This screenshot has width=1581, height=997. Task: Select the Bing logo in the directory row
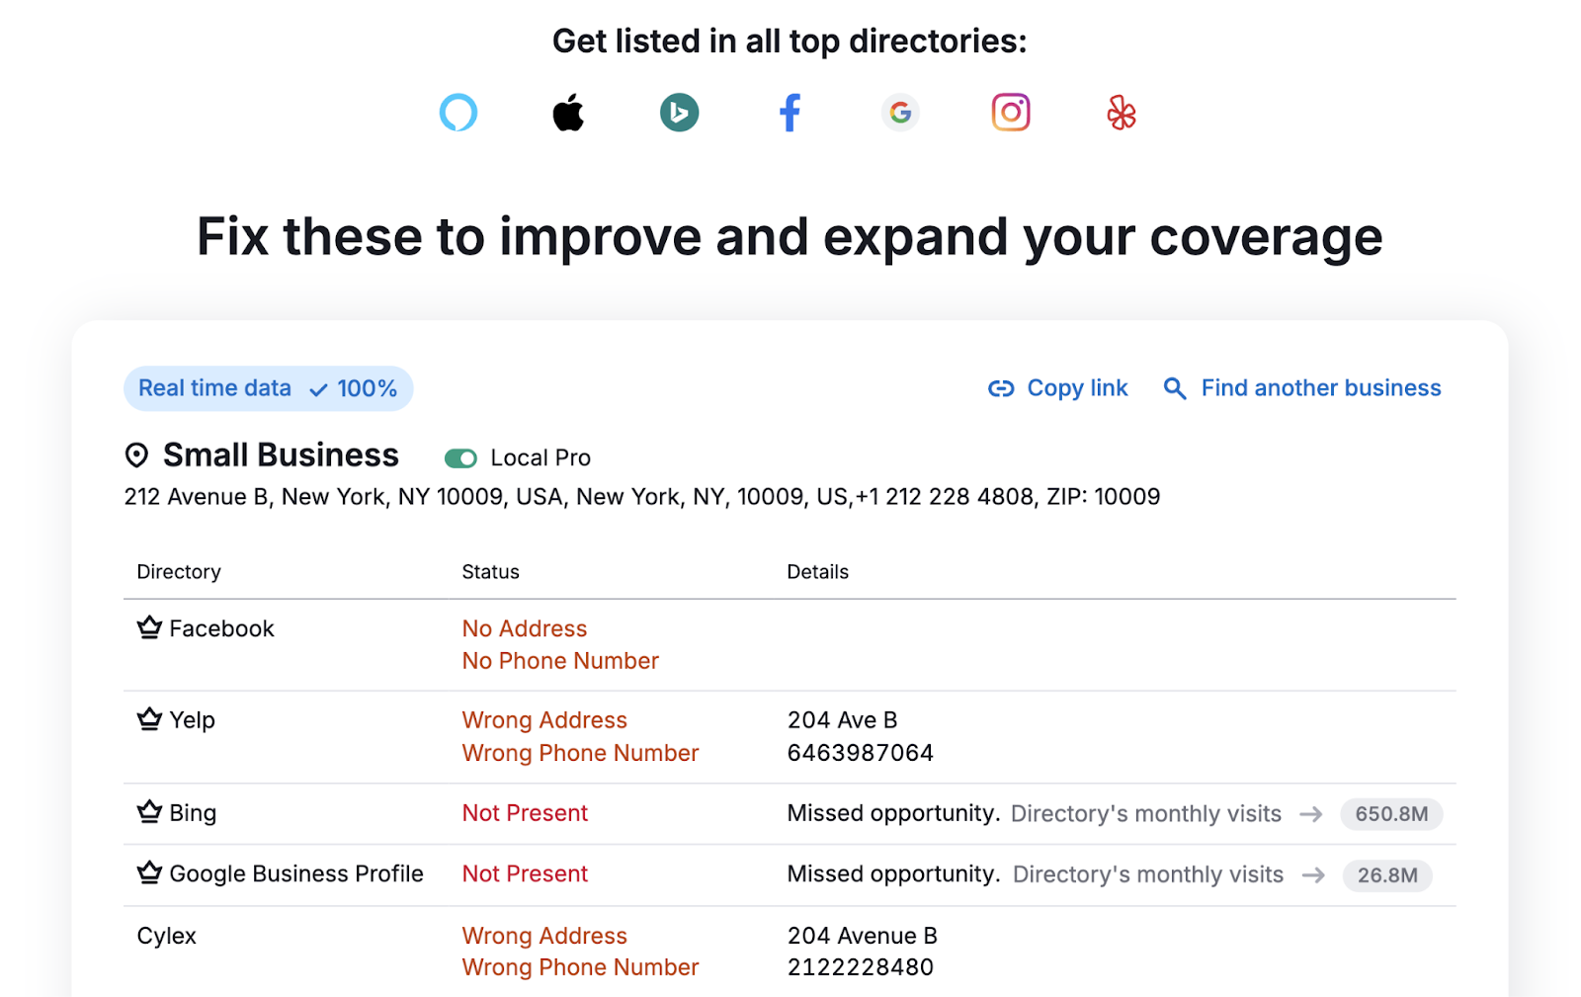tap(679, 113)
